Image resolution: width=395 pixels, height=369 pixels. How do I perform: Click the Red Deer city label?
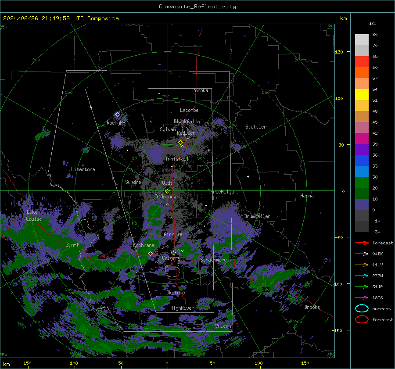(x=186, y=133)
